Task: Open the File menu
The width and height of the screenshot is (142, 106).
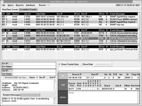Action: [x=4, y=5]
